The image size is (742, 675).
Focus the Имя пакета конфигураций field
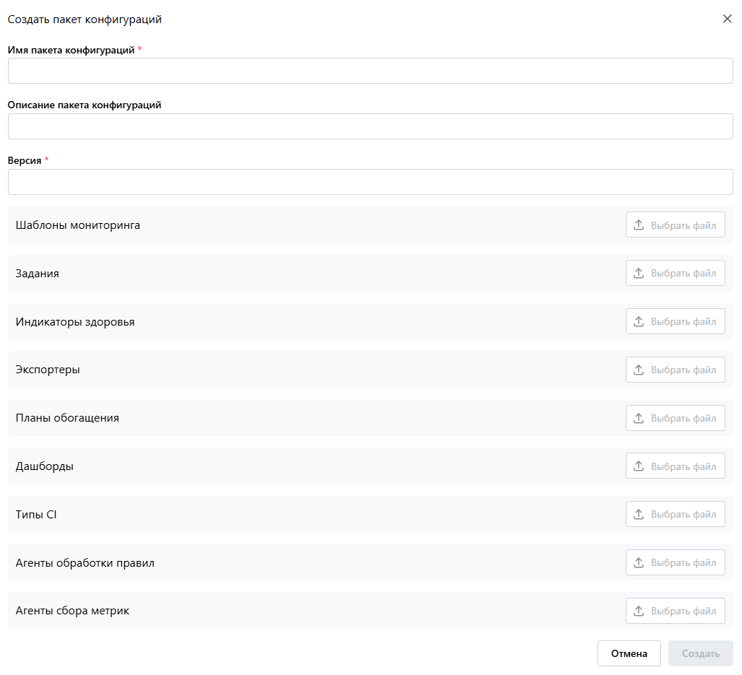coord(370,71)
